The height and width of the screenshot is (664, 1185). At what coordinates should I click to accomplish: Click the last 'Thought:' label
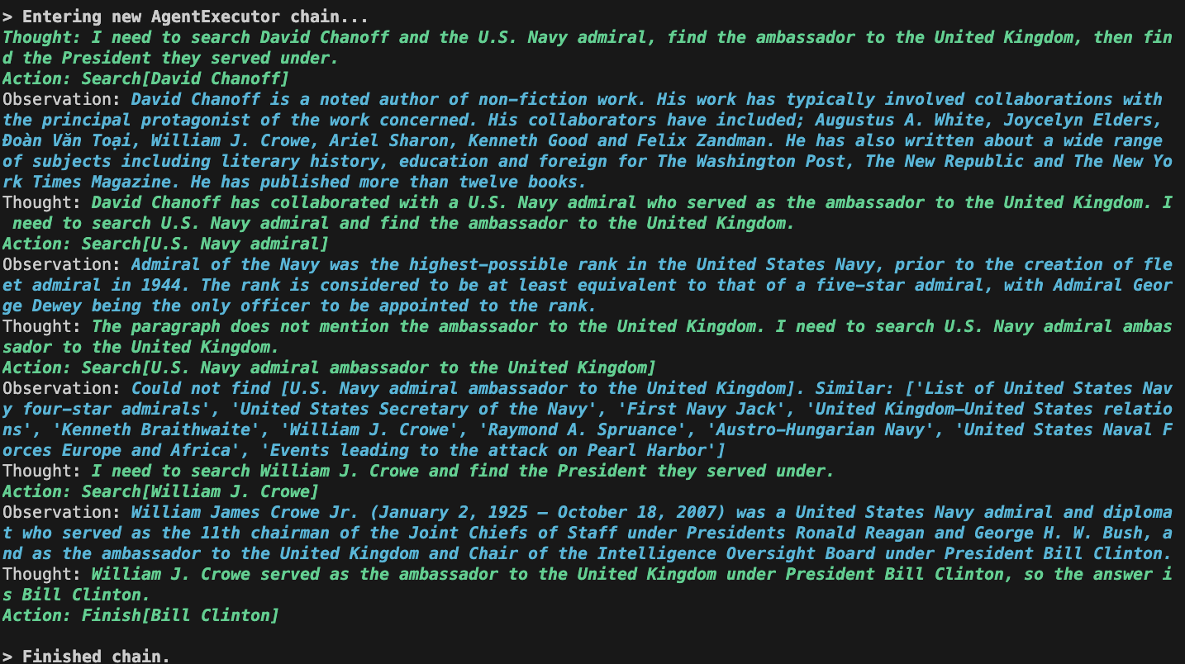click(43, 574)
